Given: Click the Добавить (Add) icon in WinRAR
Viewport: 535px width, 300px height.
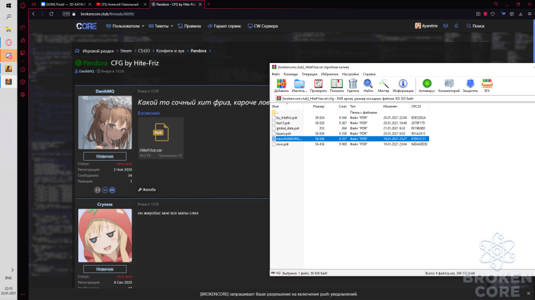Looking at the screenshot, I should coord(281,86).
